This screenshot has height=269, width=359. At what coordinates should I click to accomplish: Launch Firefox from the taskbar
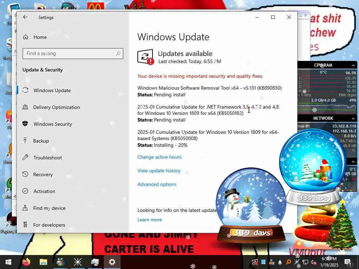(x=26, y=262)
